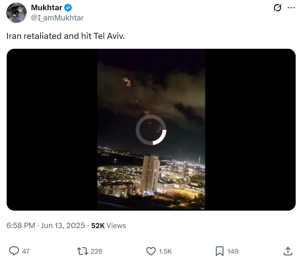
Task: Open the three-dot More options menu
Action: click(x=291, y=8)
